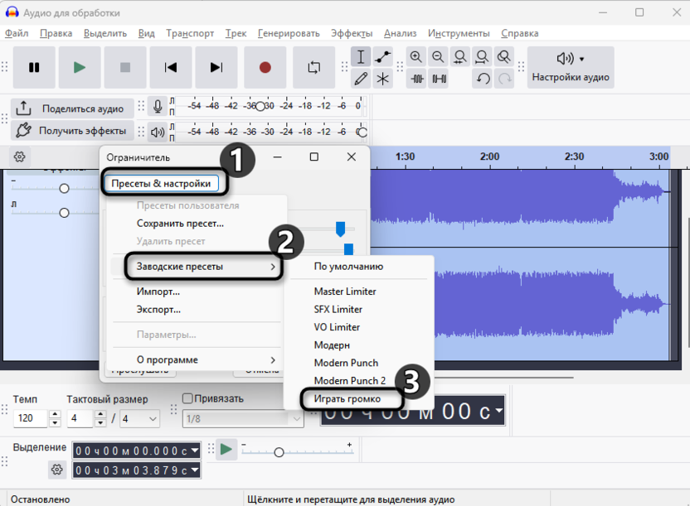Click the Record button
Viewport: 690px width, 506px height.
265,68
